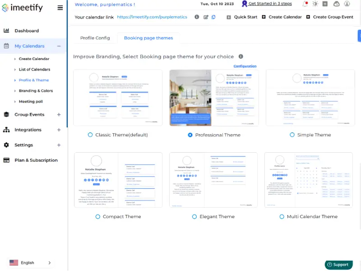Screen dimensions: 361x271
Task: Click info icon beside theme heading
Action: [x=241, y=56]
